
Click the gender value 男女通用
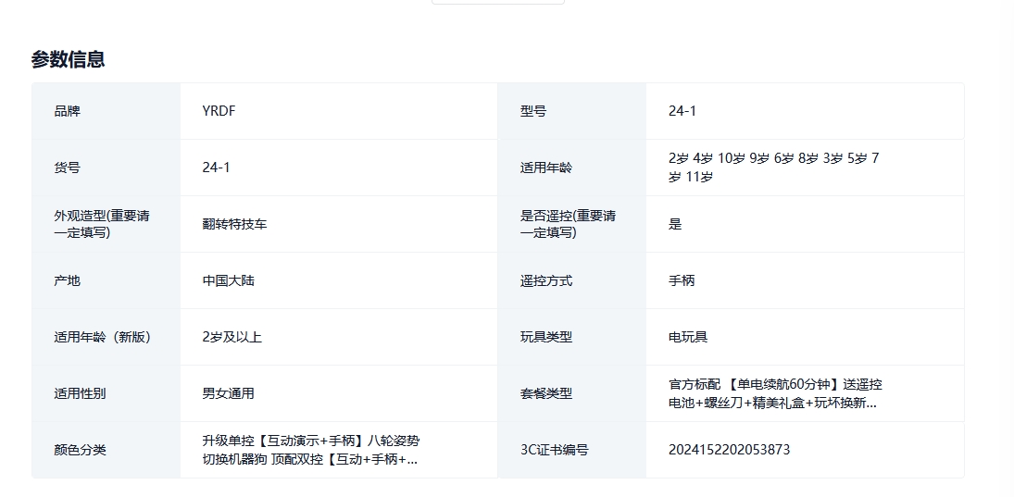(x=229, y=393)
